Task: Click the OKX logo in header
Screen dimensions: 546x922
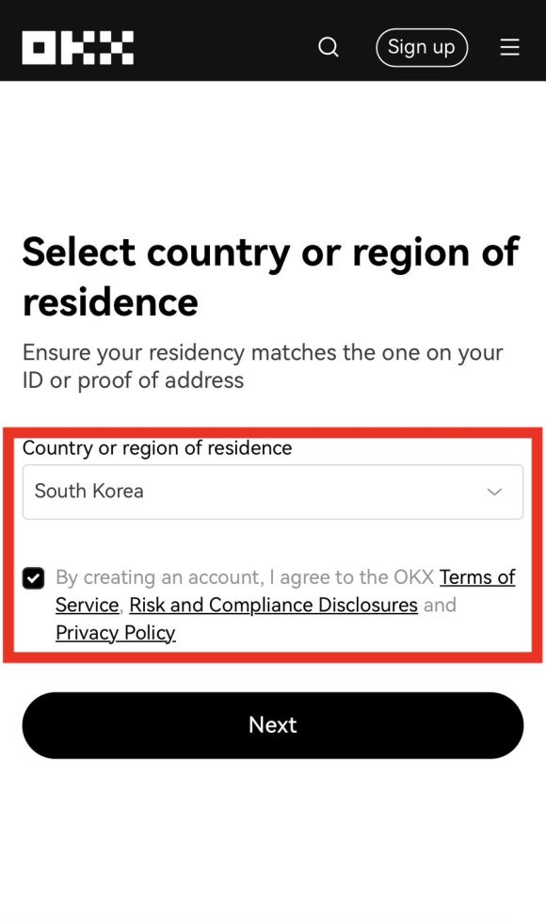Action: [77, 48]
